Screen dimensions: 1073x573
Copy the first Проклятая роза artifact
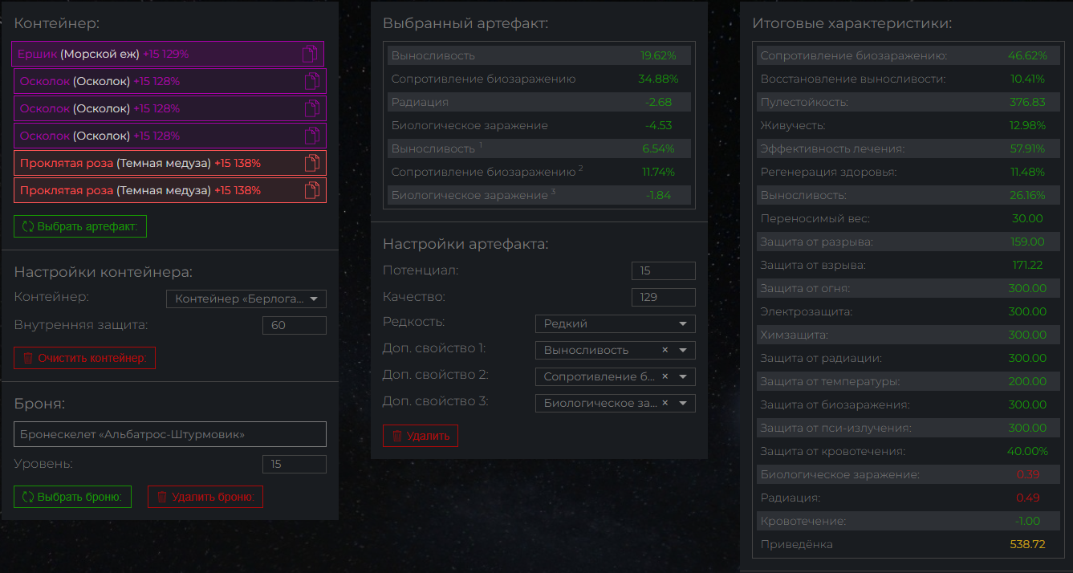(x=312, y=164)
